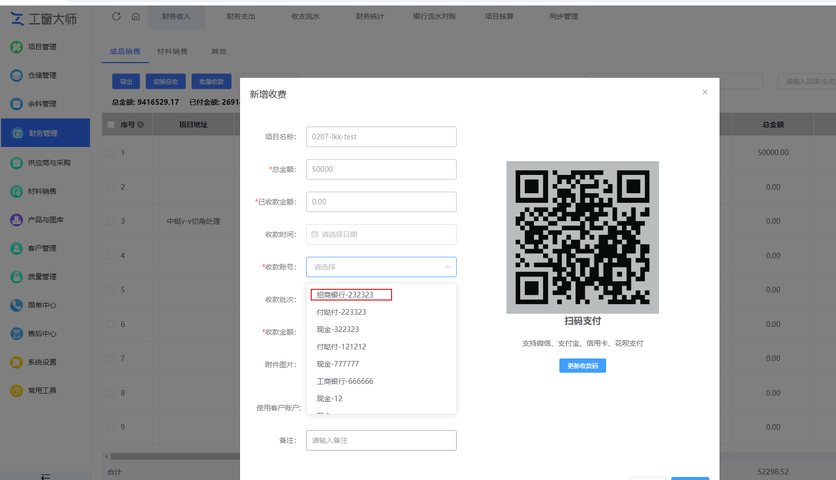Click the refresh icon in top toolbar
Viewport: 836px width, 480px height.
pyautogui.click(x=116, y=16)
